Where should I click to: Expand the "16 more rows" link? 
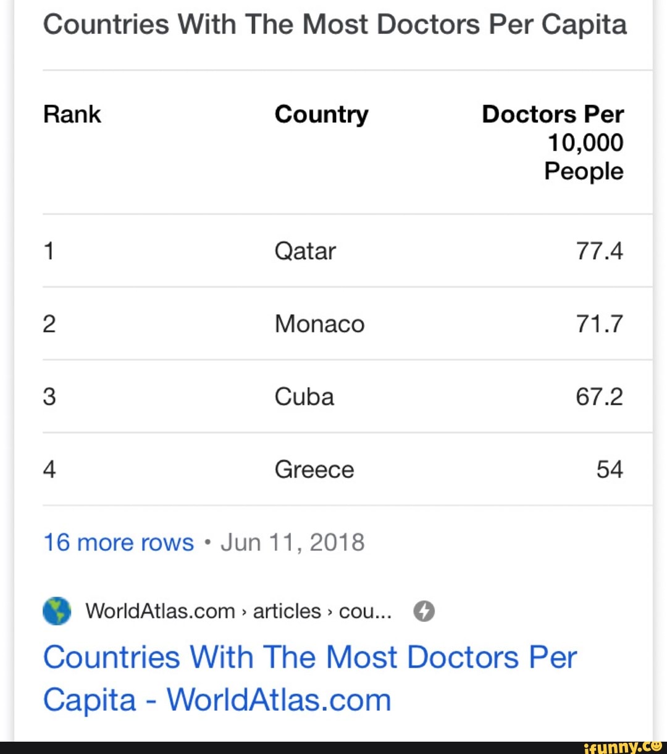(x=119, y=542)
